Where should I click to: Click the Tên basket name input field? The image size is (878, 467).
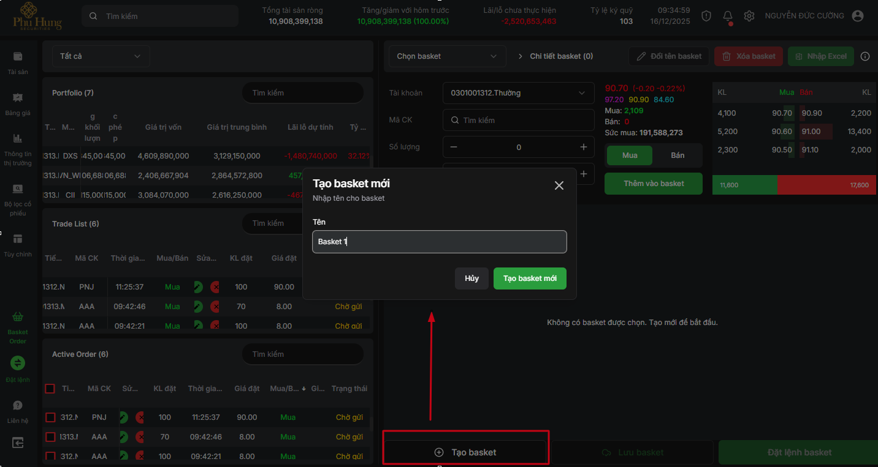(439, 242)
